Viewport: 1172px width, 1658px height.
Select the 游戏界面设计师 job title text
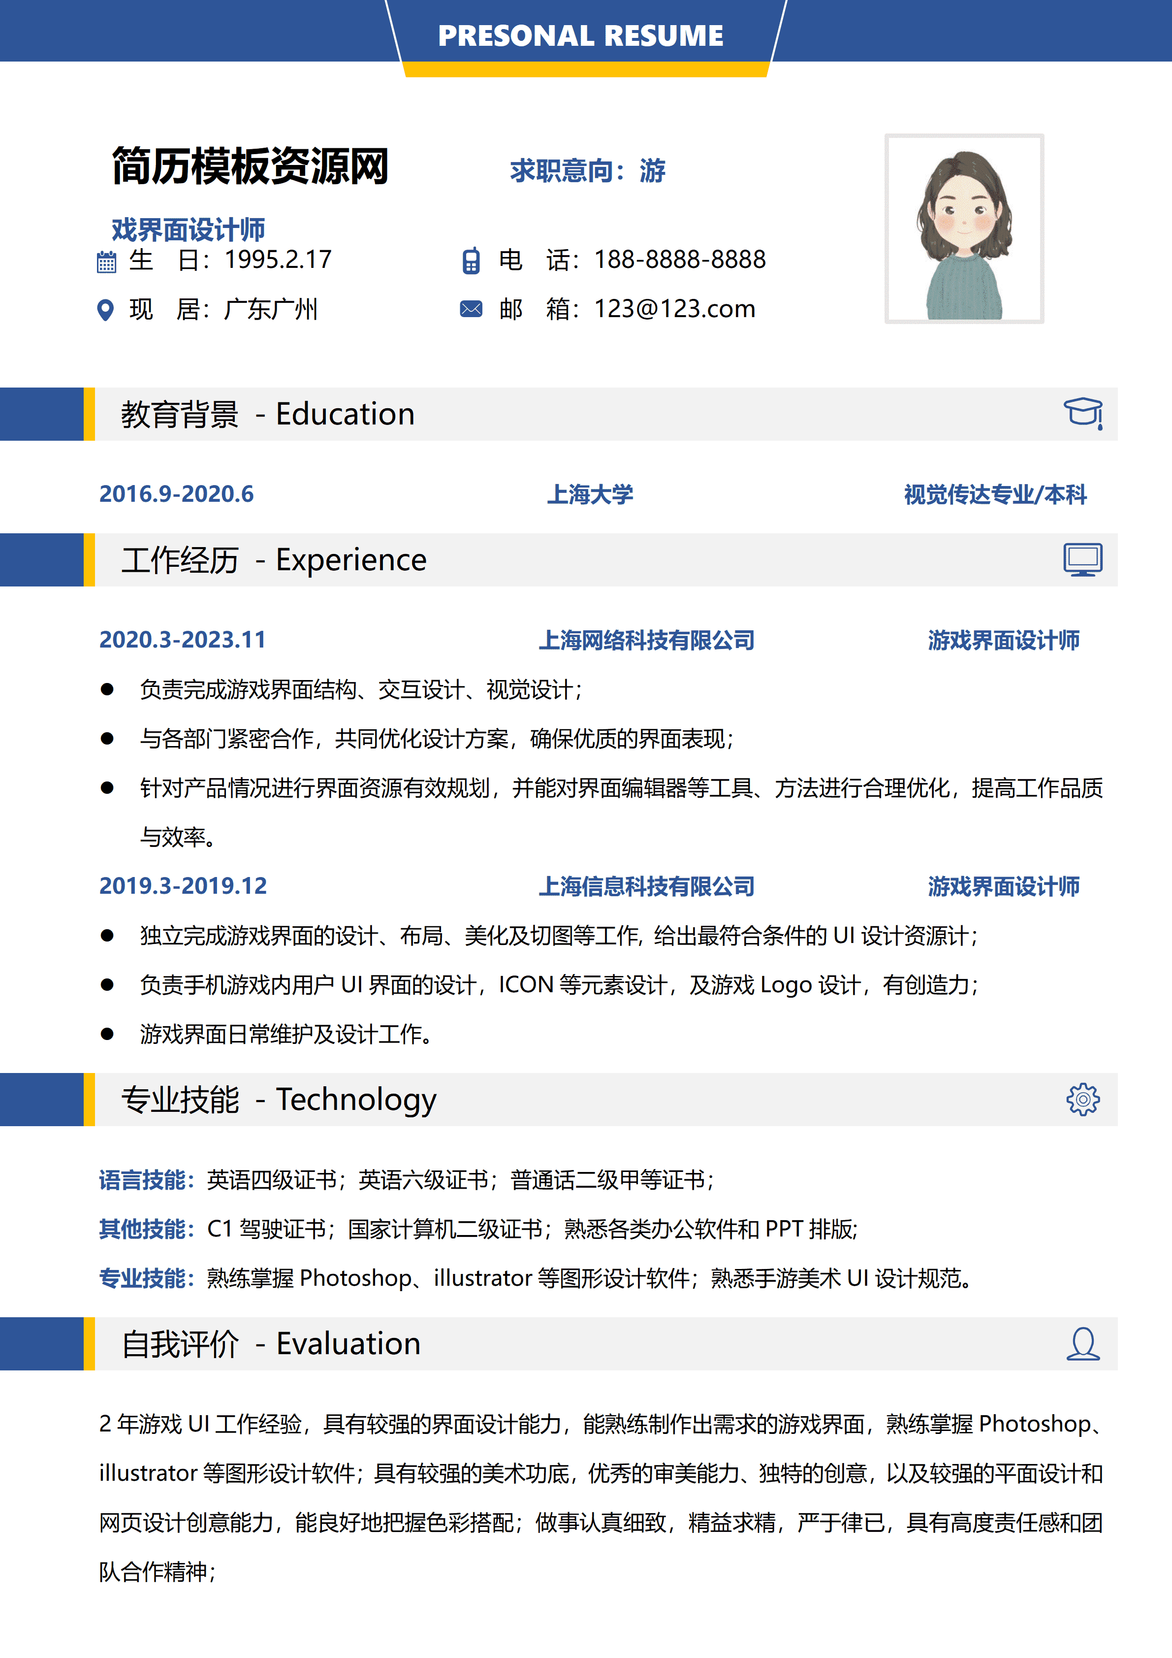click(1003, 641)
